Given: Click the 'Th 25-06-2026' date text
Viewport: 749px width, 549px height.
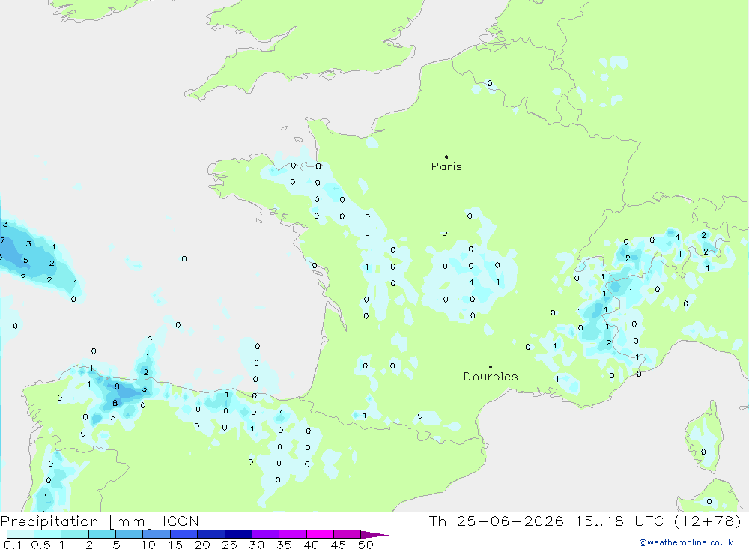Looking at the screenshot, I should click(497, 521).
